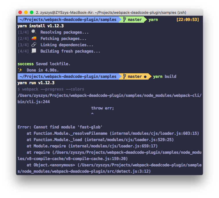
Task: Click the magnifying glass emoji beside Resolving packages
Action: tap(34, 32)
